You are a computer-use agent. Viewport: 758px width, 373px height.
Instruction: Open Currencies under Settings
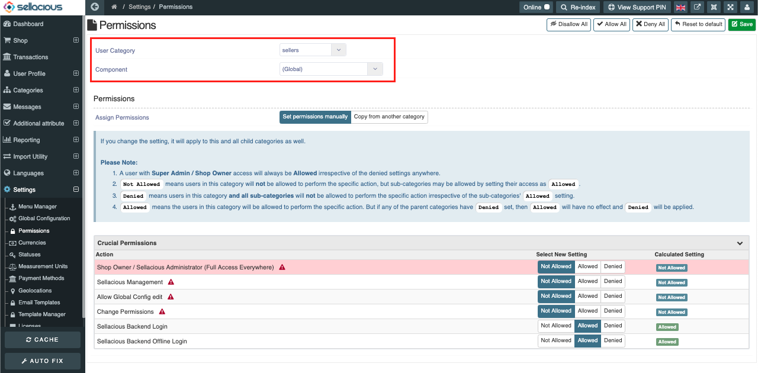(32, 243)
